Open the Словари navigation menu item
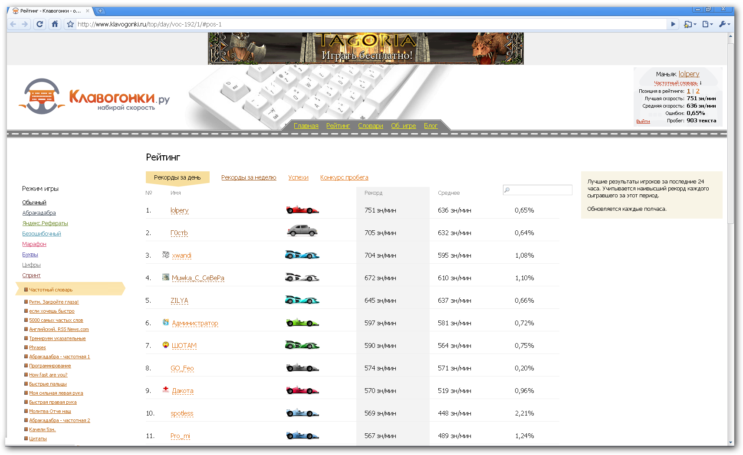The height and width of the screenshot is (455, 743). point(370,126)
